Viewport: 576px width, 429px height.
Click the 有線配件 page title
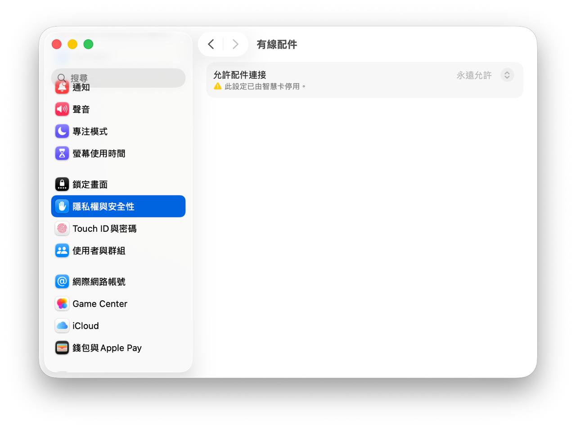[x=277, y=44]
